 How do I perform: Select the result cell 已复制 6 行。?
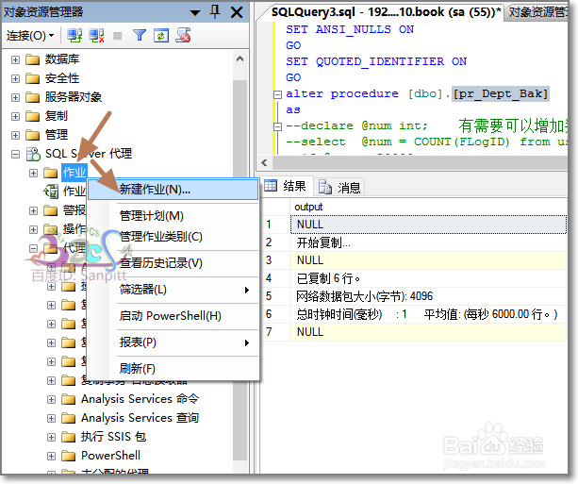428,278
